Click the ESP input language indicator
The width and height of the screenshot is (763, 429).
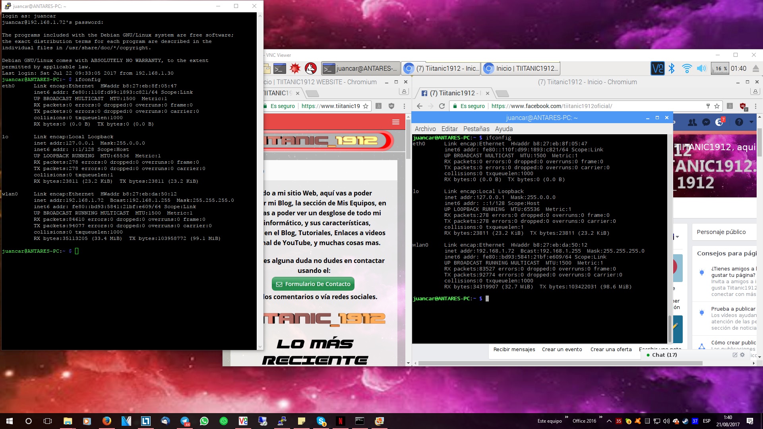click(x=707, y=421)
